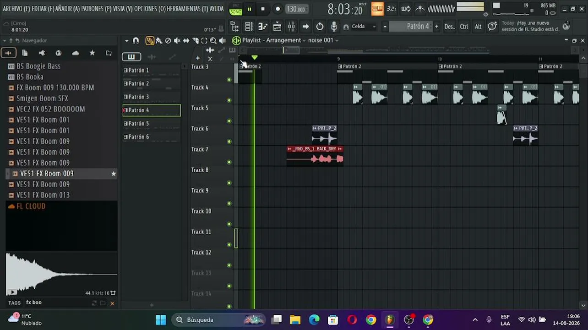Open the HERRAMIENTAS menu

pos(188,9)
